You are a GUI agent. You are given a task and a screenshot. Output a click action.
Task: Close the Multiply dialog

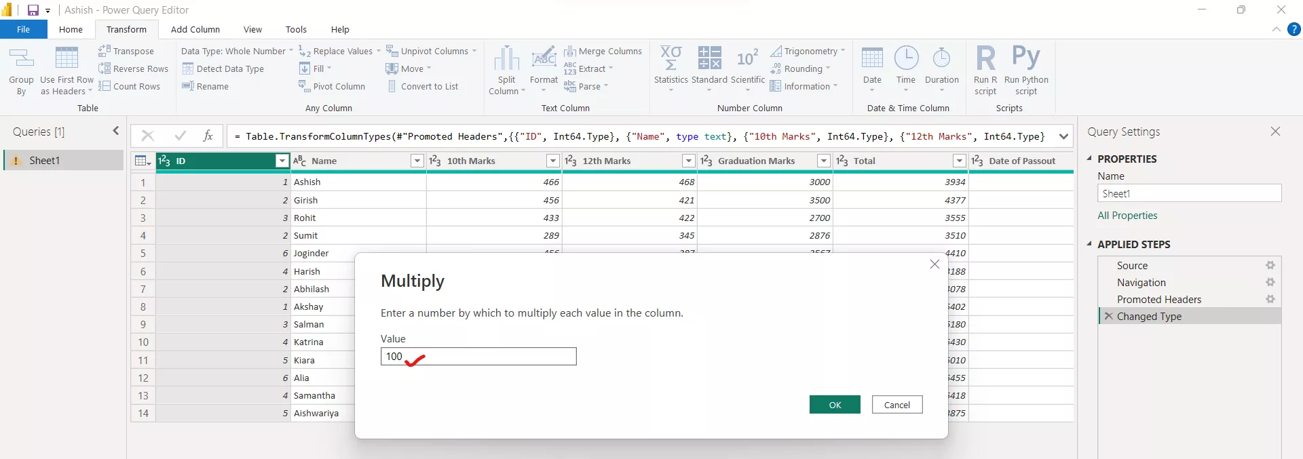(x=934, y=264)
